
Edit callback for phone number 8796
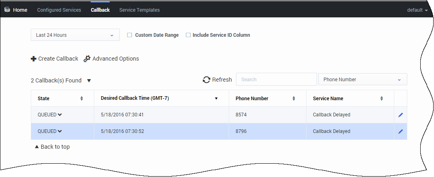click(x=400, y=131)
